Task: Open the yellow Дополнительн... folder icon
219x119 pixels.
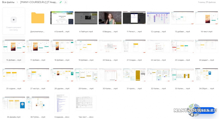Action: click(38, 18)
